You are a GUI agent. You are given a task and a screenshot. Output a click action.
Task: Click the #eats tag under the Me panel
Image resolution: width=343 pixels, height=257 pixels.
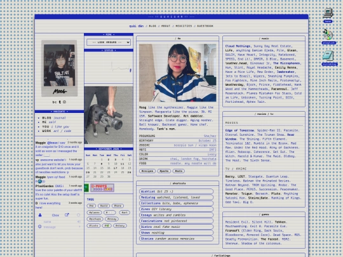click(178, 171)
